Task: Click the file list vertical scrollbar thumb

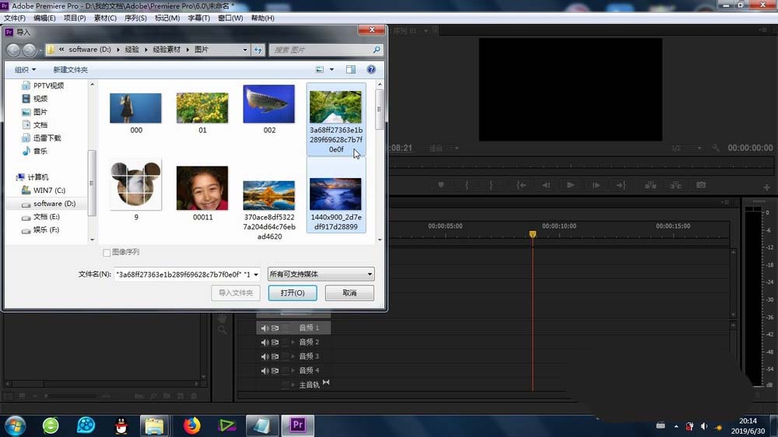Action: pyautogui.click(x=380, y=109)
